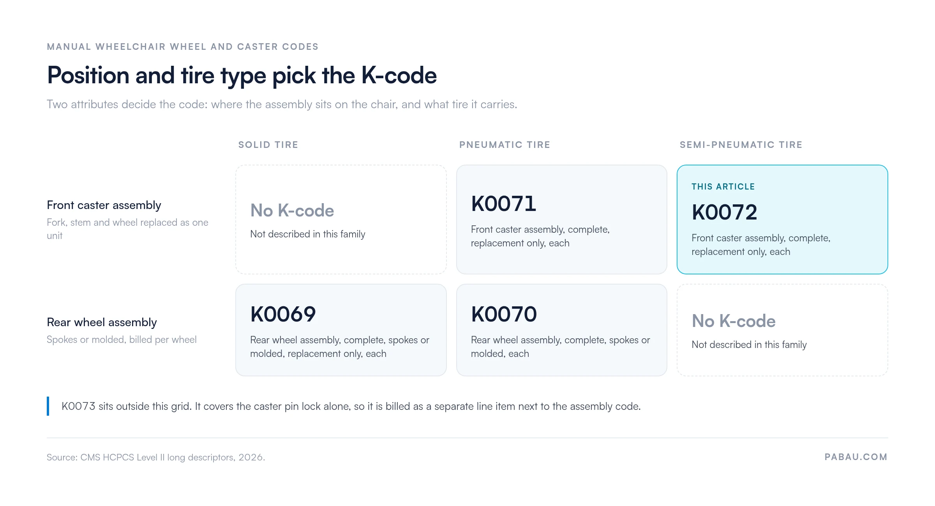The height and width of the screenshot is (506, 935).
Task: Click the PNEUMATIC TIRE column header
Action: tap(505, 145)
